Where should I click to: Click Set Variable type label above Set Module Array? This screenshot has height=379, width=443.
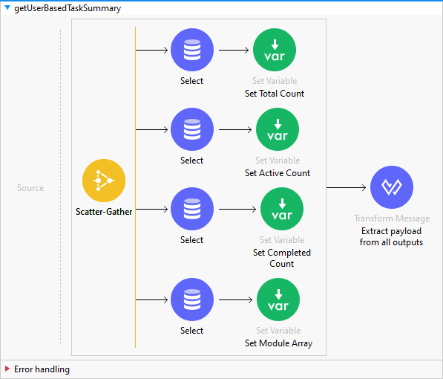tap(278, 330)
